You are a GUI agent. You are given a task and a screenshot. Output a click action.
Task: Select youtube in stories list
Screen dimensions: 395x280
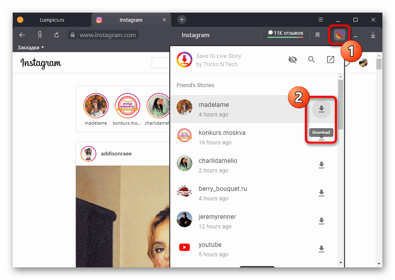pos(254,249)
